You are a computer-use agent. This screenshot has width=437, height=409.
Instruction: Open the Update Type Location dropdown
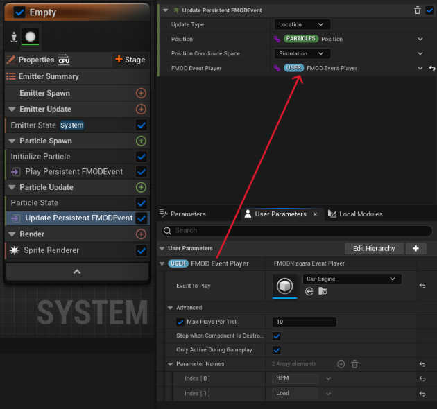302,24
